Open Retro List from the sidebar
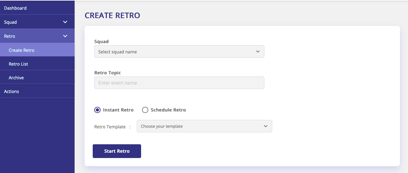408x173 pixels. pos(18,64)
